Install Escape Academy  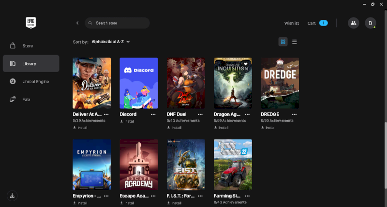(127, 203)
